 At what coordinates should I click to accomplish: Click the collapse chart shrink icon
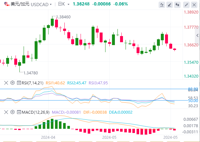(186, 5)
